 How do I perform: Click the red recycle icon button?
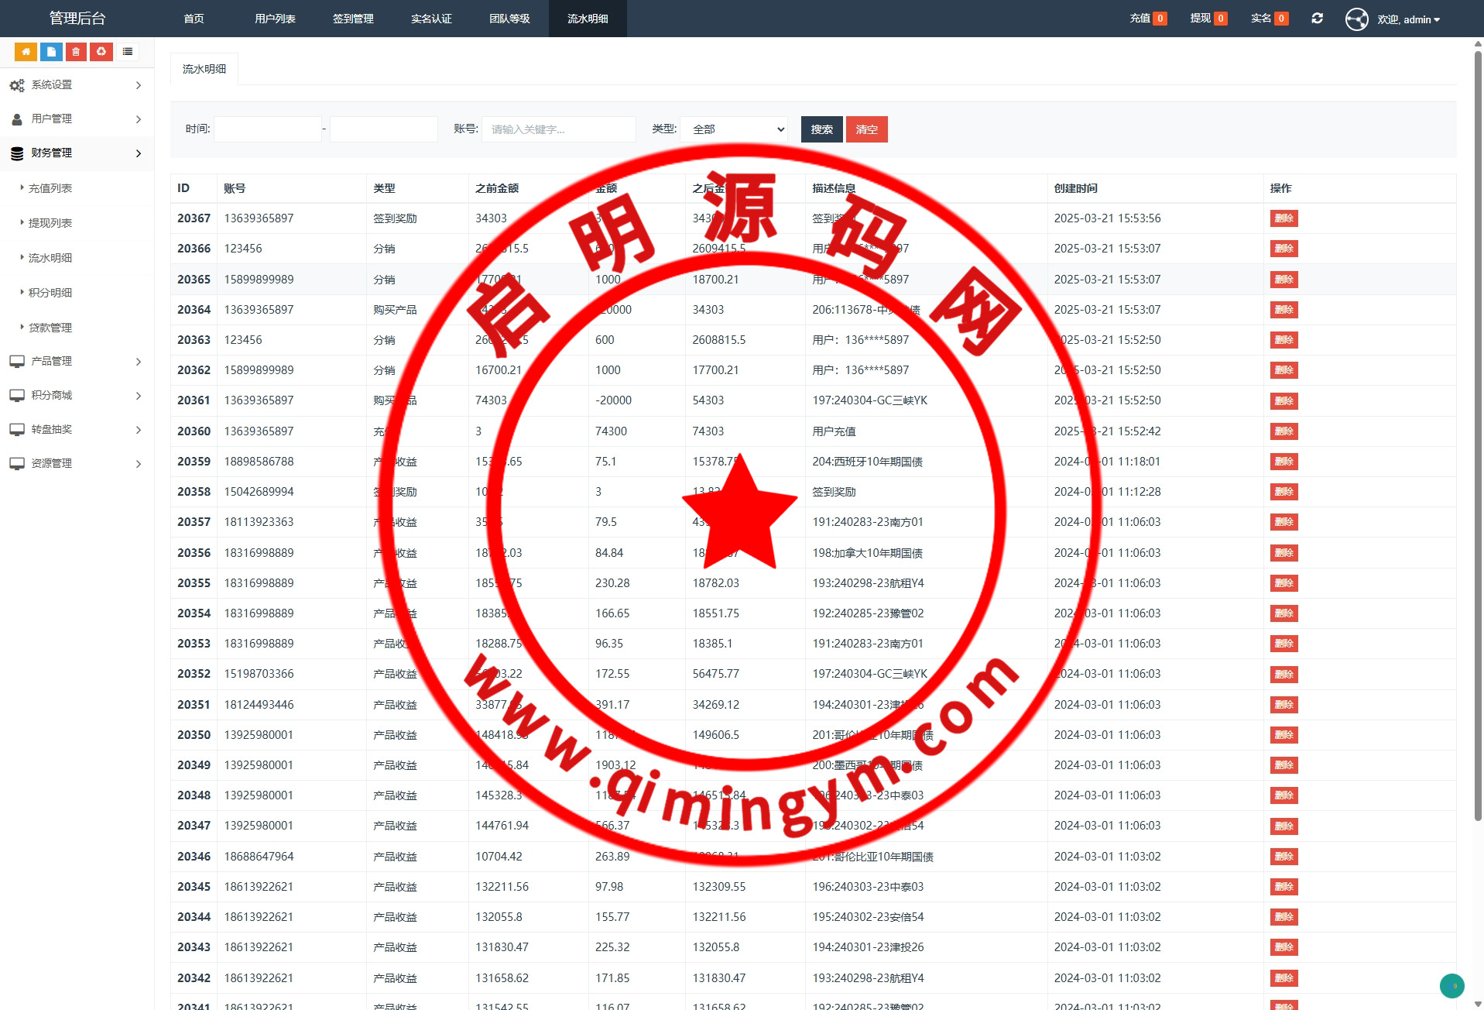(101, 52)
